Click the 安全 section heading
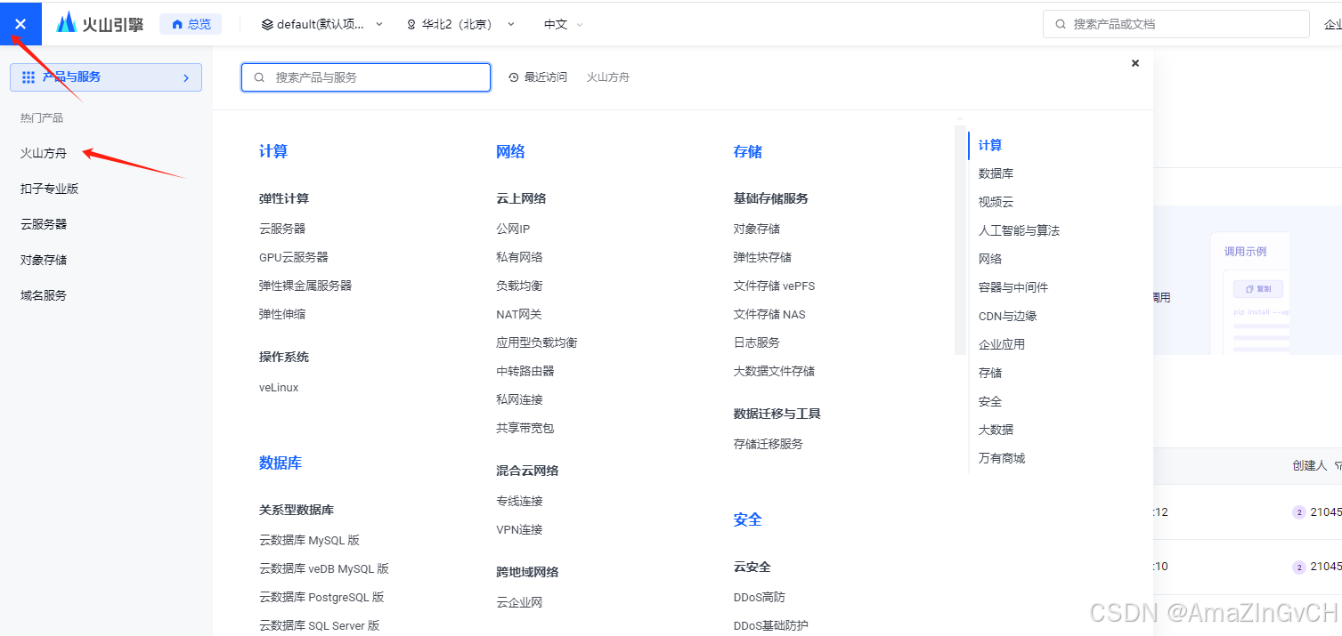1342x636 pixels. click(748, 519)
